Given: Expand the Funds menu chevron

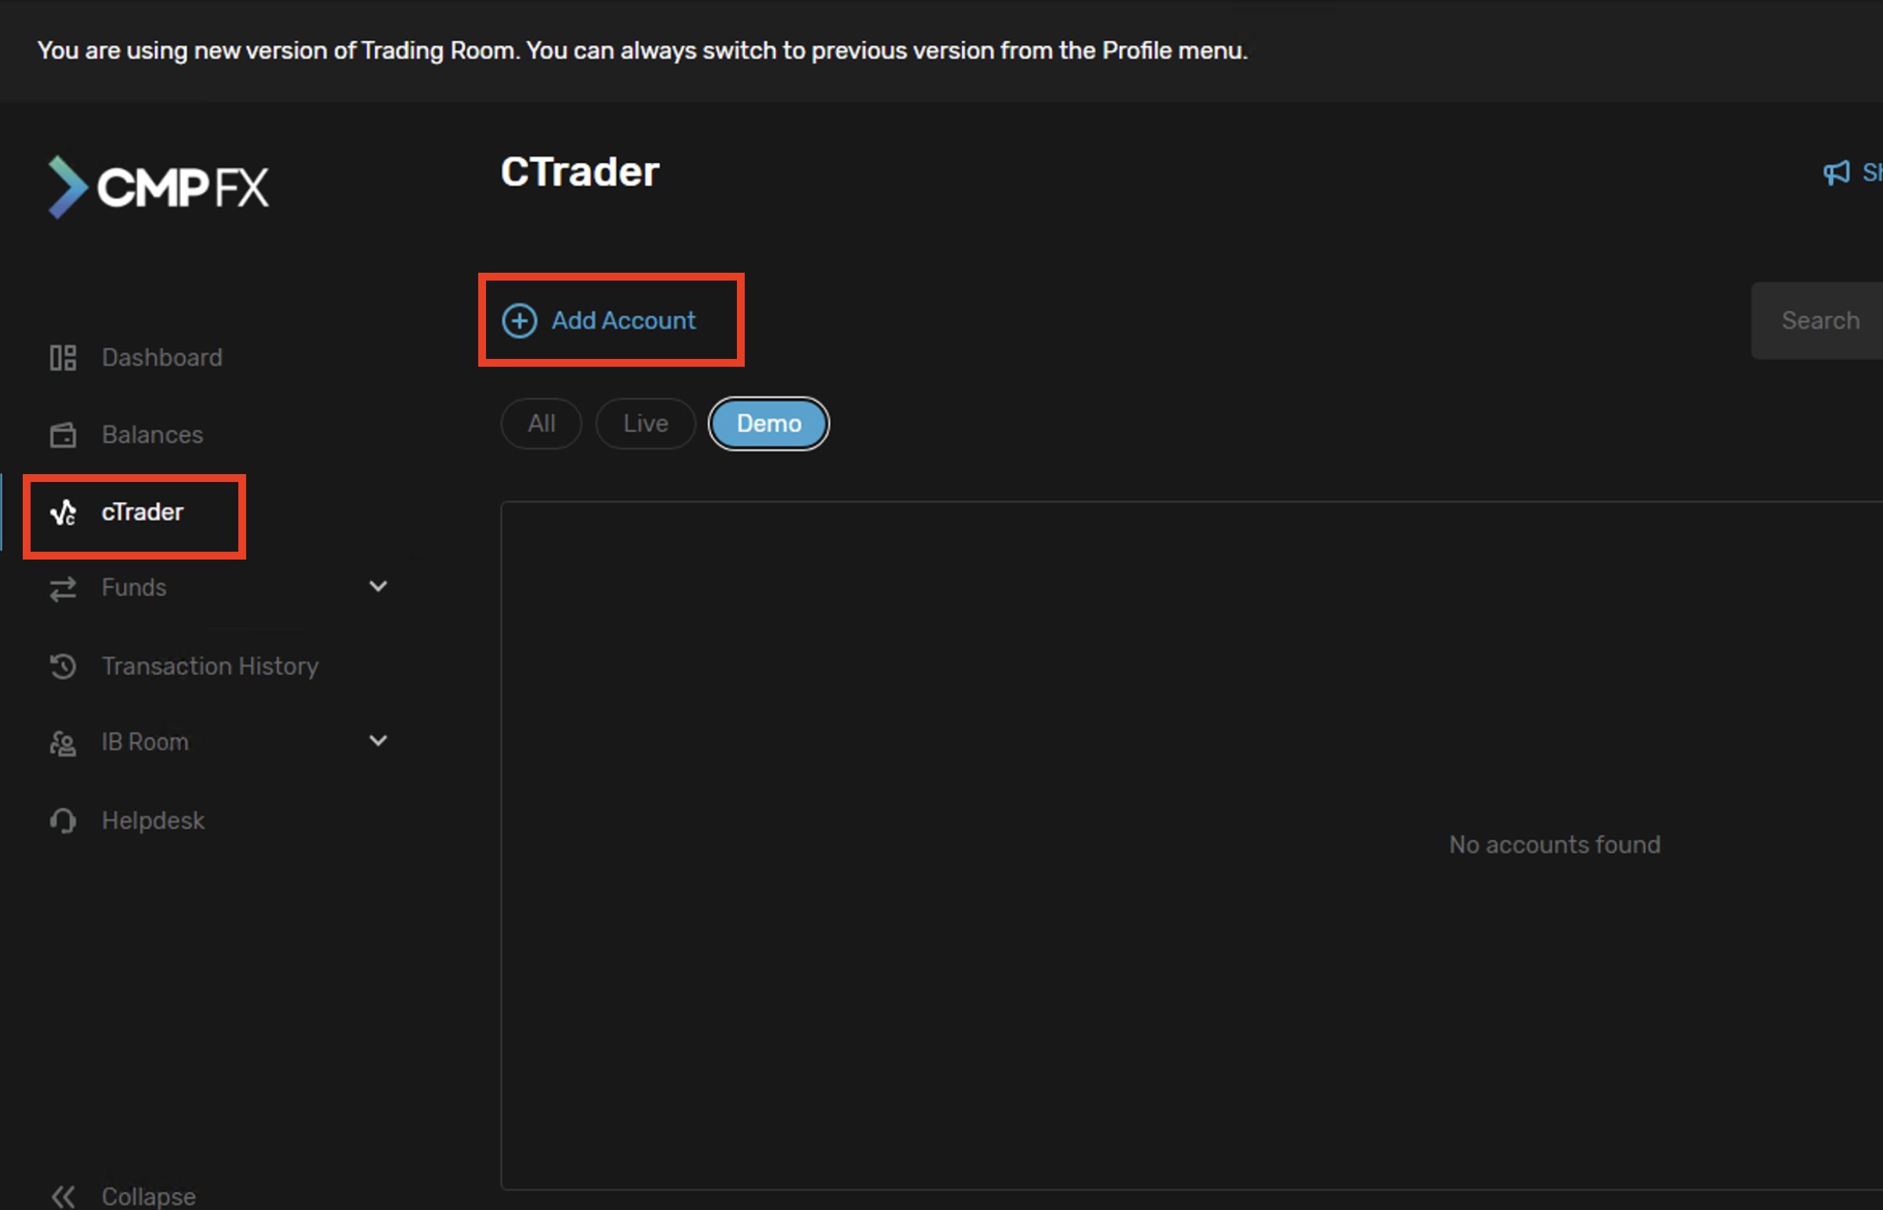Looking at the screenshot, I should (378, 586).
